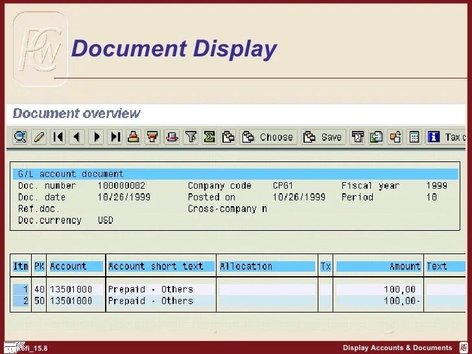Click Posted on value 10/26/1999

pos(299,198)
